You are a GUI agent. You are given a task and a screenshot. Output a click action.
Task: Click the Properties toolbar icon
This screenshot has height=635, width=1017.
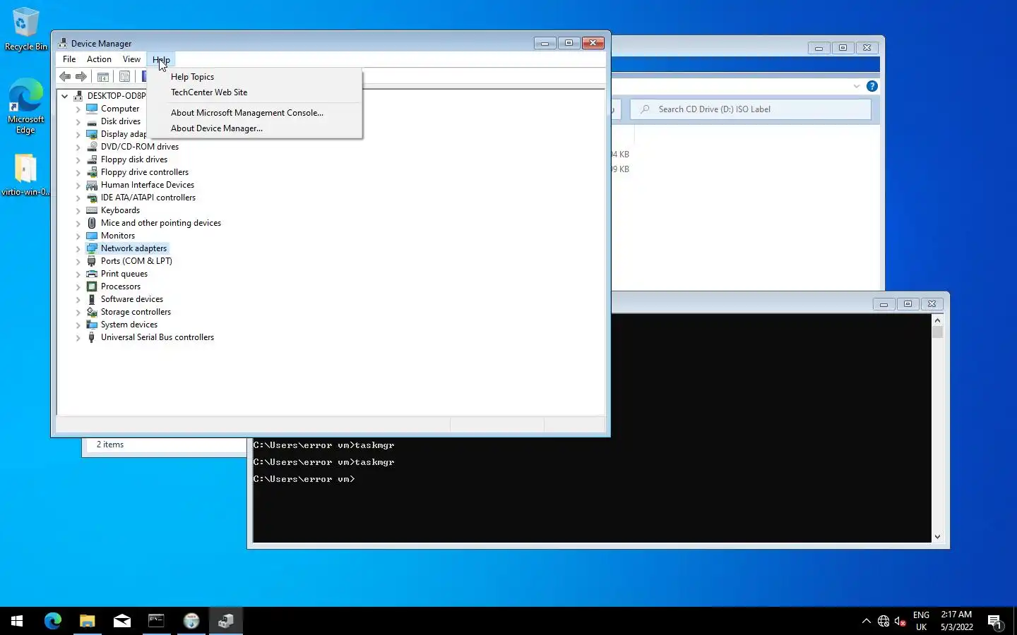(x=124, y=76)
